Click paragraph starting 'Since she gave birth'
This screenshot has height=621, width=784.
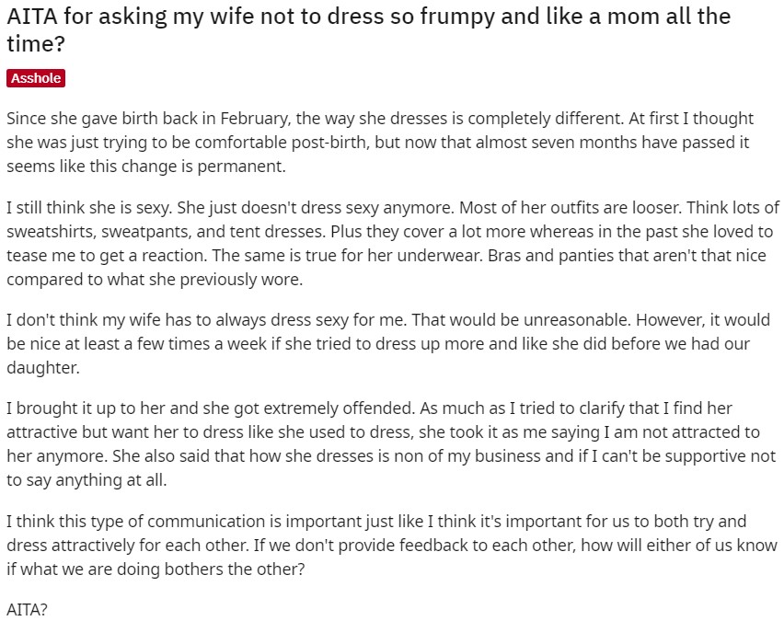379,143
